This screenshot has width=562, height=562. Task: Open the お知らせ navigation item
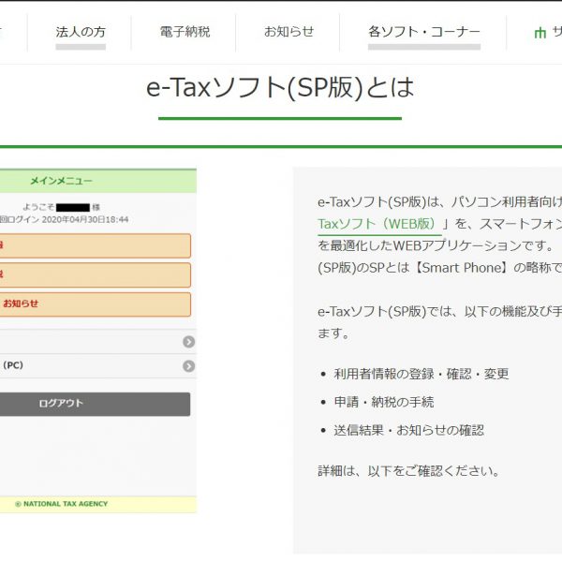pyautogui.click(x=288, y=32)
